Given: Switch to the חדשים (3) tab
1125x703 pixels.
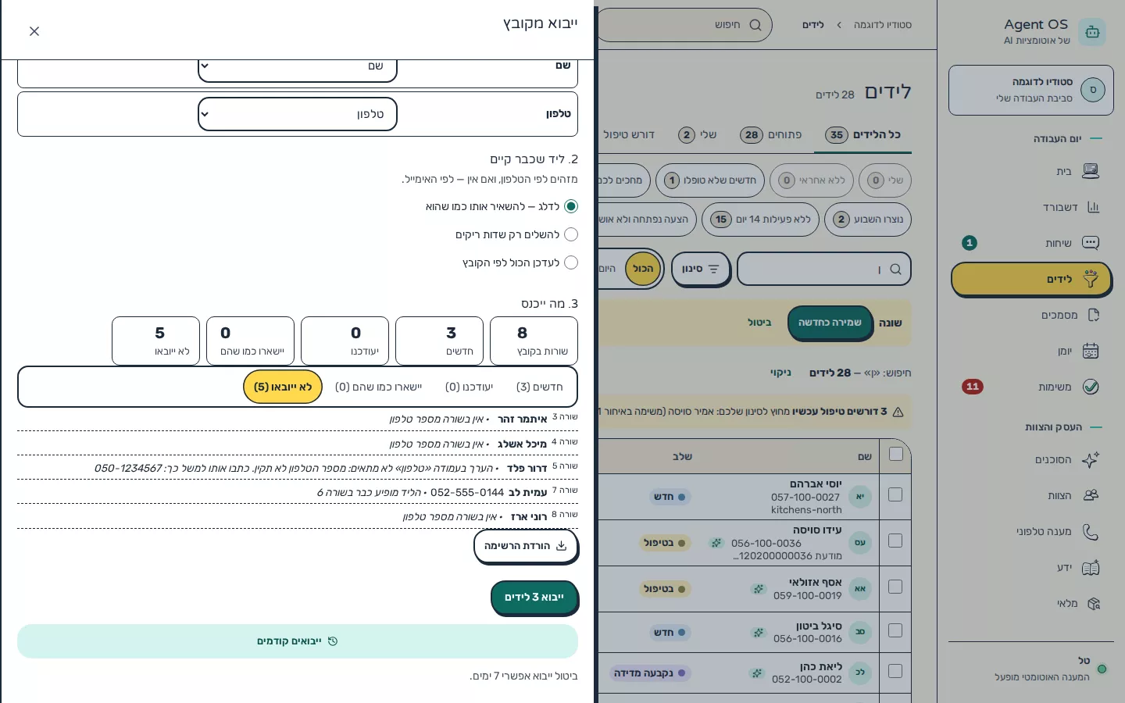Looking at the screenshot, I should (x=540, y=387).
